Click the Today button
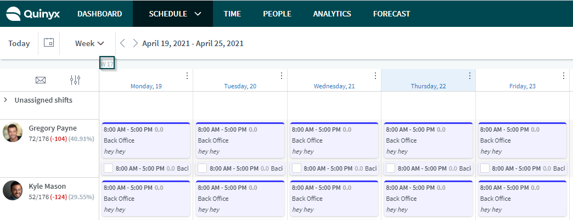 pyautogui.click(x=19, y=43)
